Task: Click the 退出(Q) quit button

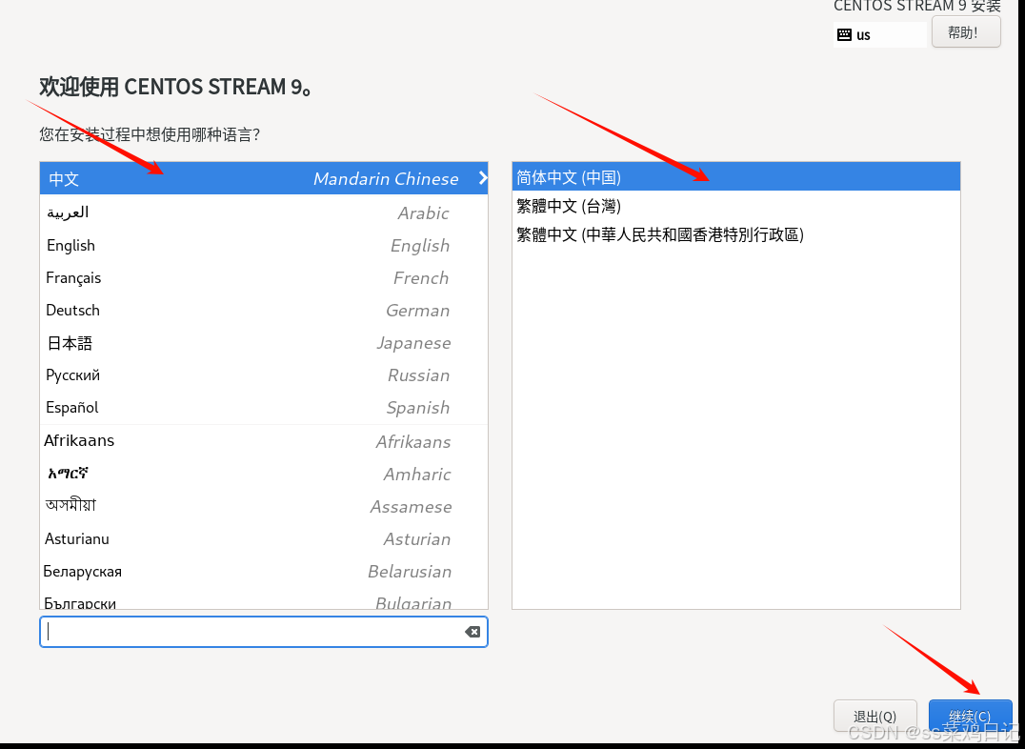Action: 874,717
